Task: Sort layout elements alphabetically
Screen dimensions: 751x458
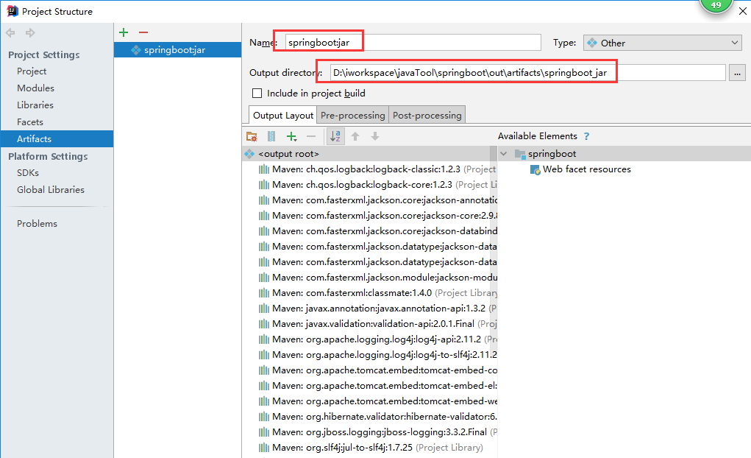Action: [335, 136]
